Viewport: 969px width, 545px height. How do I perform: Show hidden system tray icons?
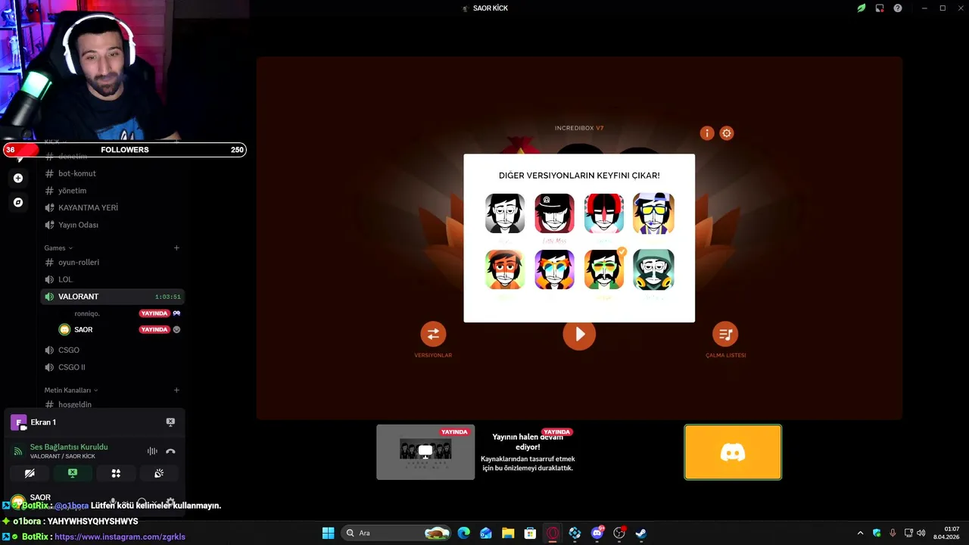[860, 533]
